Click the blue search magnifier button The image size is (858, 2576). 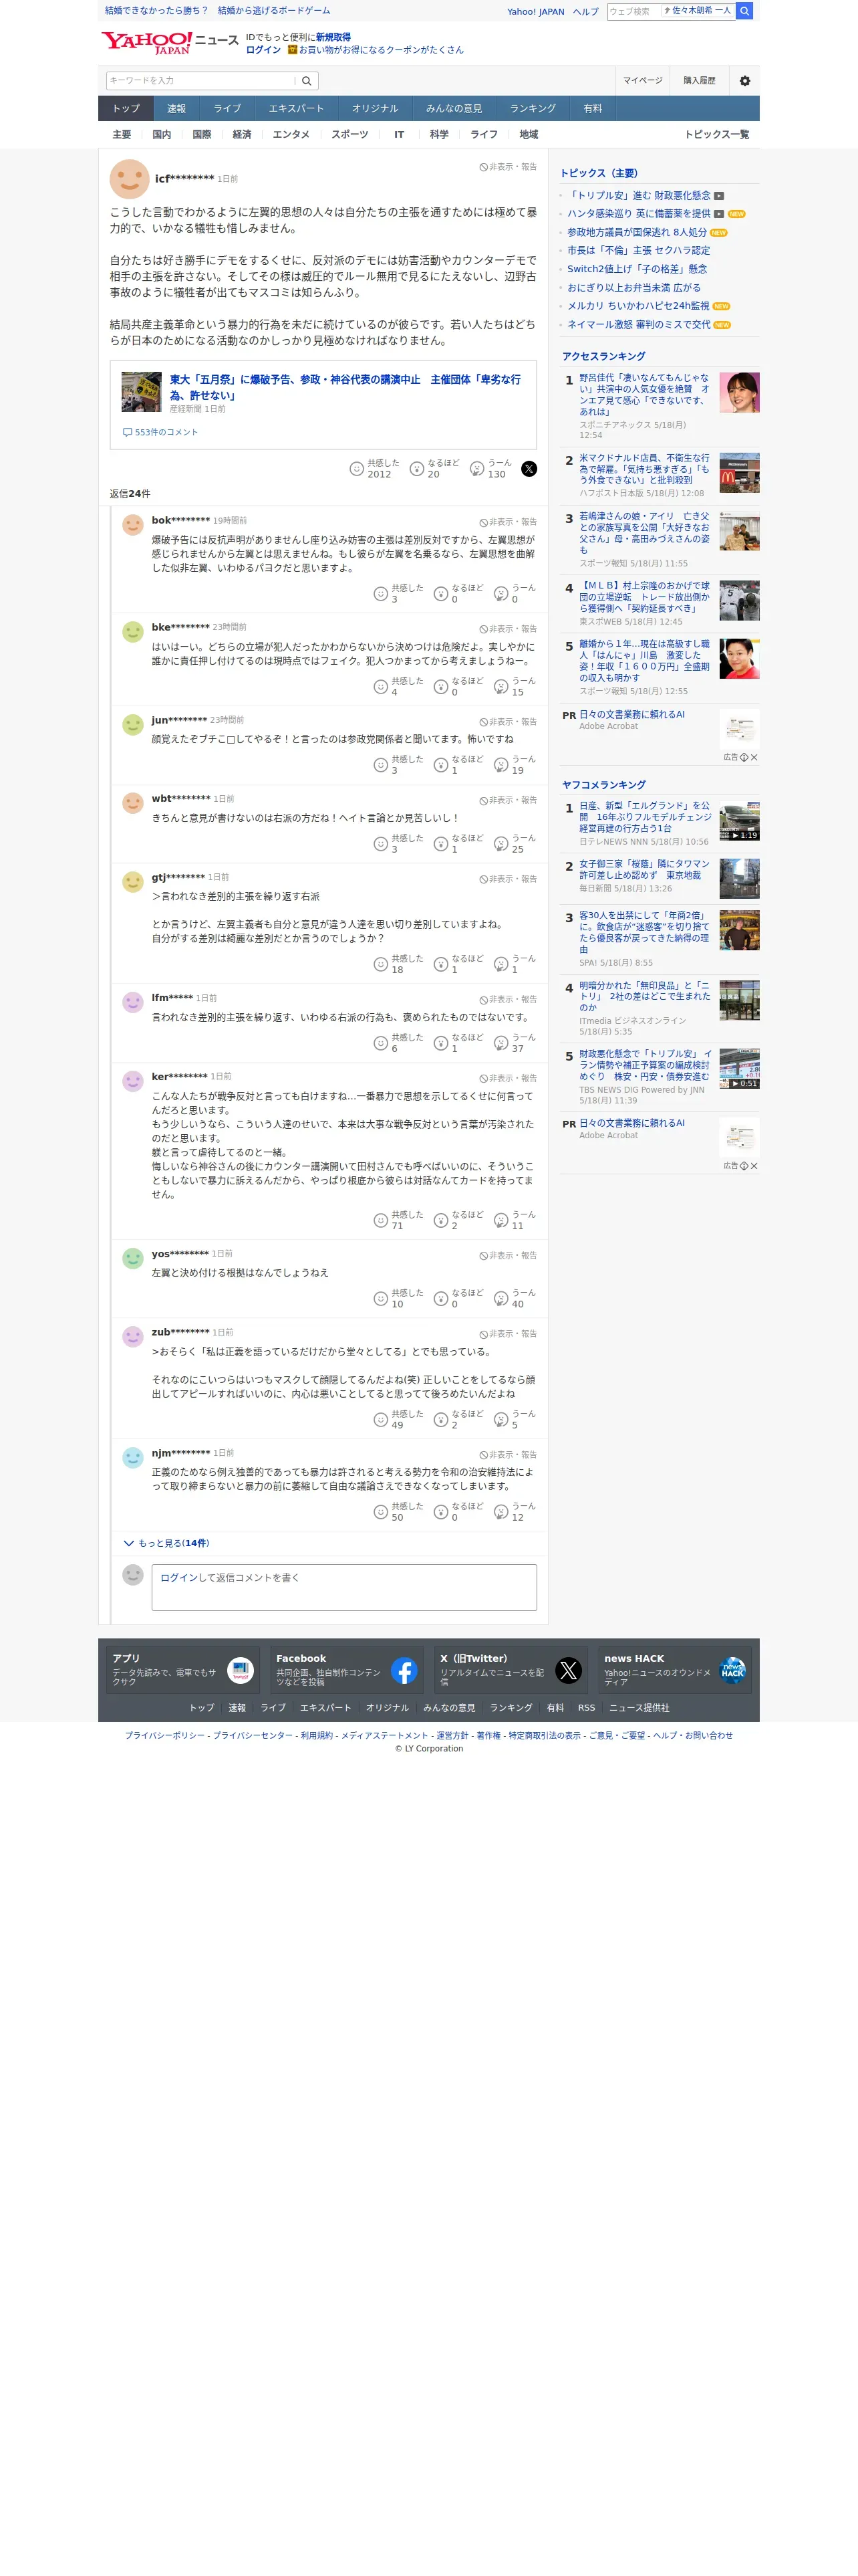(x=744, y=11)
